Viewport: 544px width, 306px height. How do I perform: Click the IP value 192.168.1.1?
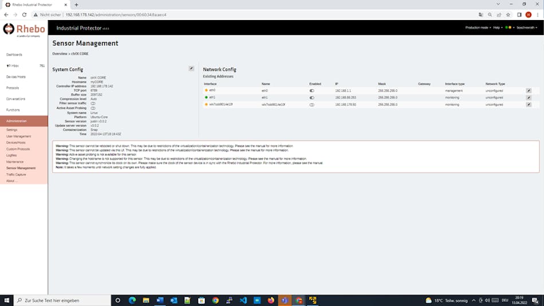(343, 91)
